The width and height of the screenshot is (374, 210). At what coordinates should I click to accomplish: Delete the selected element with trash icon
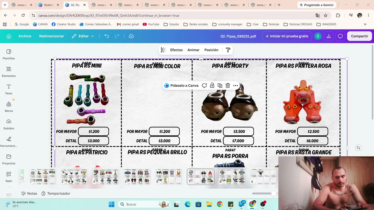228,85
